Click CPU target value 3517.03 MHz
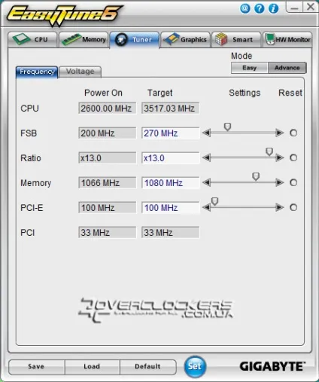 coord(171,108)
